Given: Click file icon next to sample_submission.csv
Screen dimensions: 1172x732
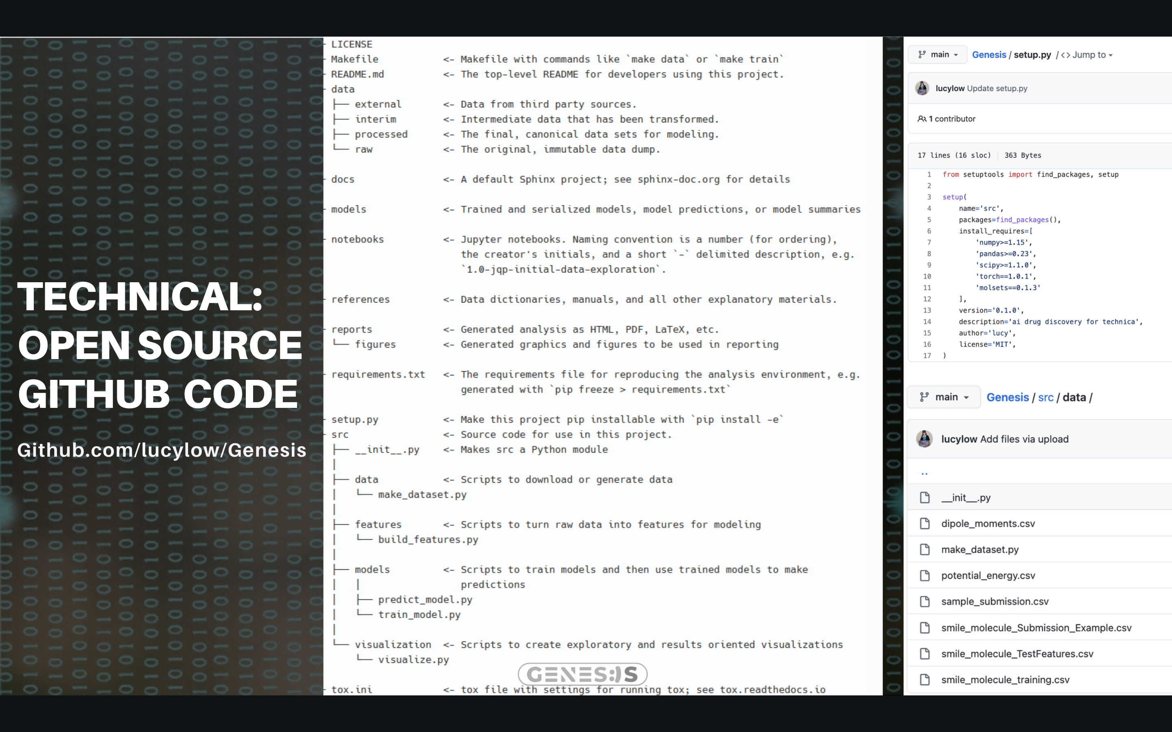Looking at the screenshot, I should 925,601.
